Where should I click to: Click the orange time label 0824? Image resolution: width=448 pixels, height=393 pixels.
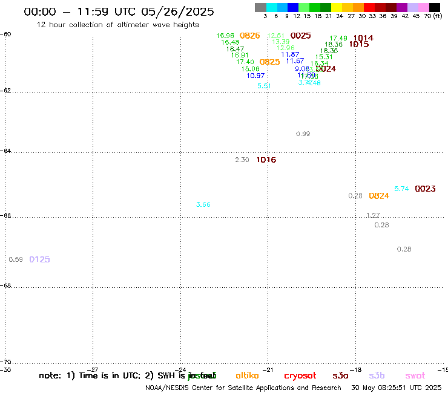[x=379, y=196]
